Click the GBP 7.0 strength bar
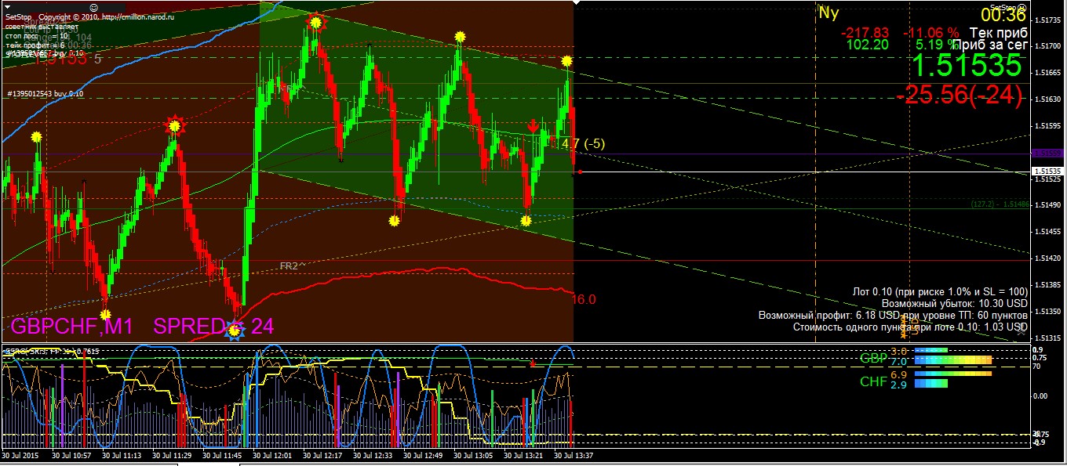 (x=953, y=361)
